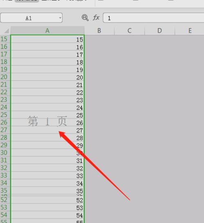Click the formula bar showing 1
Viewport: 204px width, 223px height.
point(153,18)
